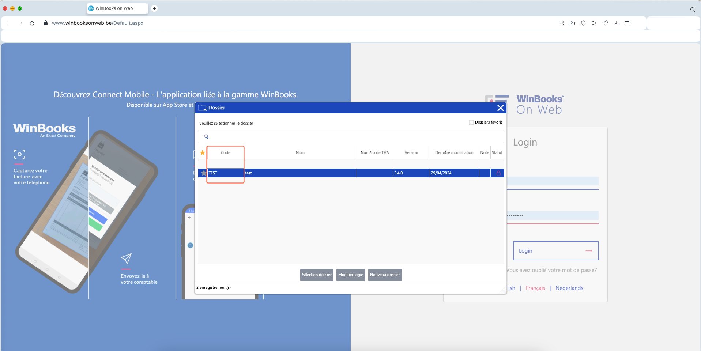701x351 pixels.
Task: Select the TEST code cell
Action: point(226,173)
